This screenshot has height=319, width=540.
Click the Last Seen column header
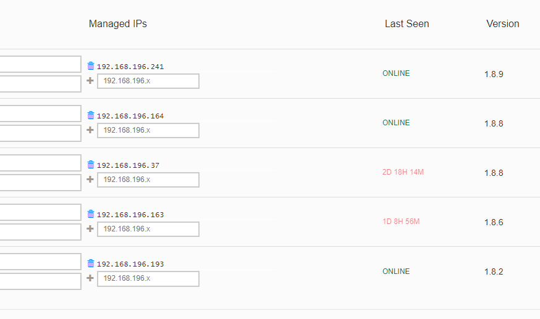click(407, 24)
